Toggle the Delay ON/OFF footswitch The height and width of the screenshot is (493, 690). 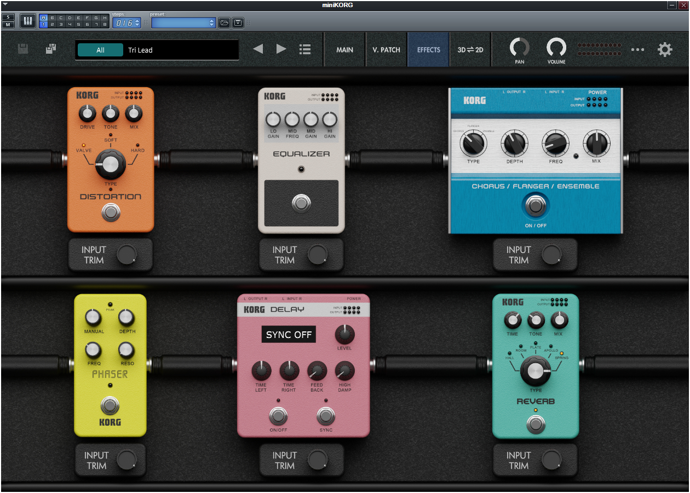pos(278,416)
